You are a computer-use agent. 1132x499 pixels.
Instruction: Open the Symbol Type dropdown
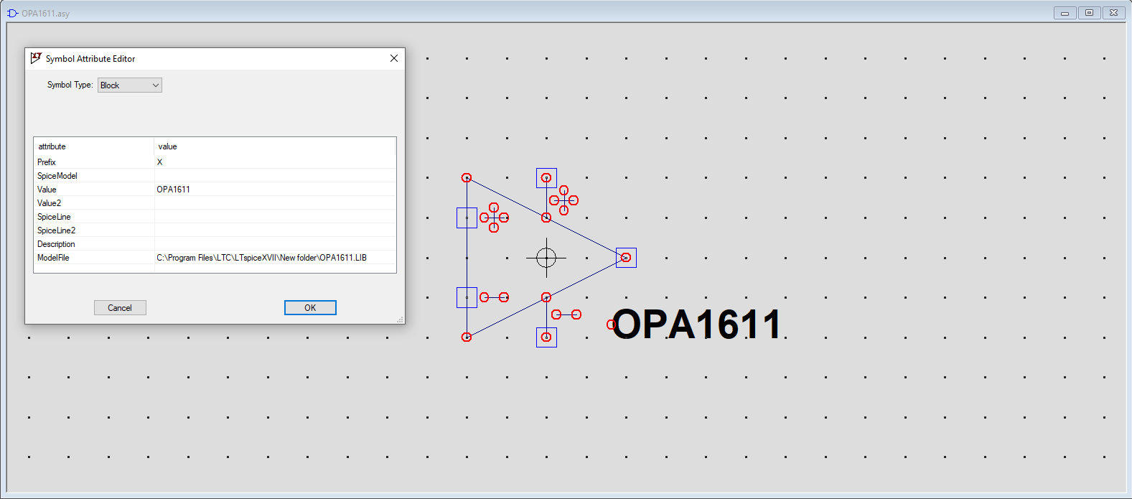pyautogui.click(x=130, y=85)
